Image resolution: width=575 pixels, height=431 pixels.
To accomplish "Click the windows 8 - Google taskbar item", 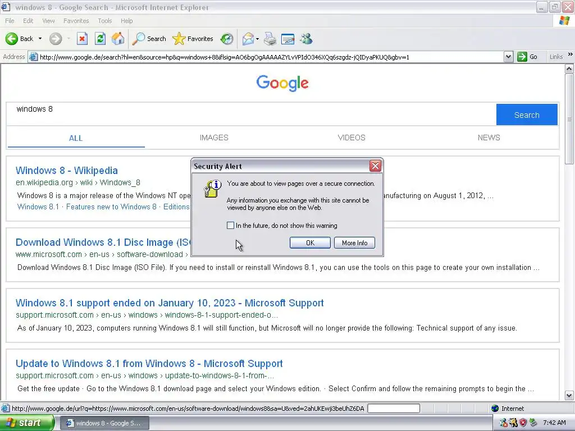I will (x=104, y=423).
